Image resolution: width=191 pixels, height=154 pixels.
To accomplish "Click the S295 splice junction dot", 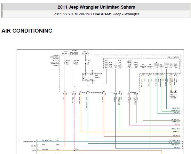I will pyautogui.click(x=74, y=150).
